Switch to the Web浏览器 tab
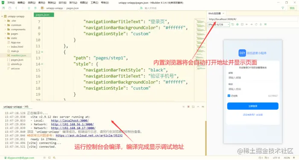This screenshot has width=299, height=160. point(214,14)
